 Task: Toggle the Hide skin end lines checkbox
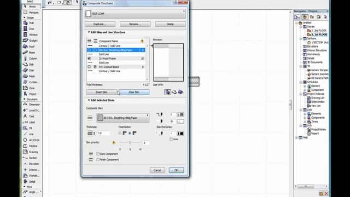pos(171,139)
